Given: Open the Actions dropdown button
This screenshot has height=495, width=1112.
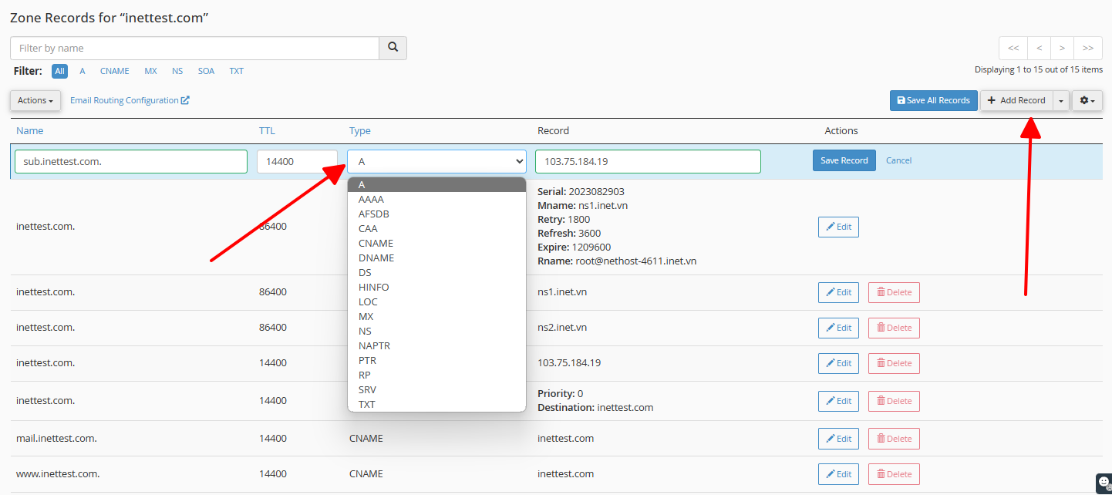Looking at the screenshot, I should (35, 100).
